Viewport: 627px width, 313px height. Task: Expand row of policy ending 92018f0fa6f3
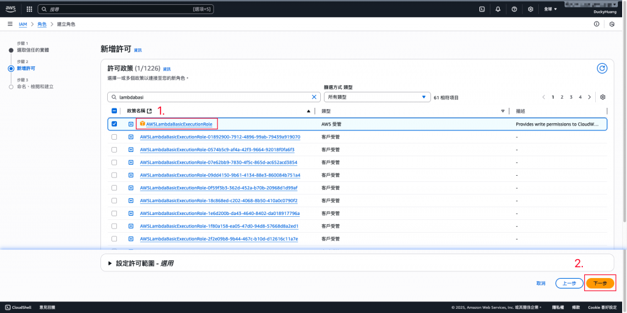(131, 149)
